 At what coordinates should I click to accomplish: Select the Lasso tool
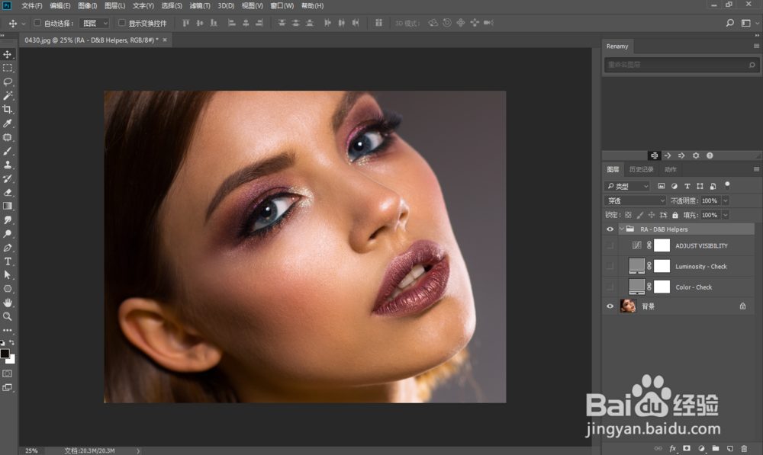pos(8,82)
